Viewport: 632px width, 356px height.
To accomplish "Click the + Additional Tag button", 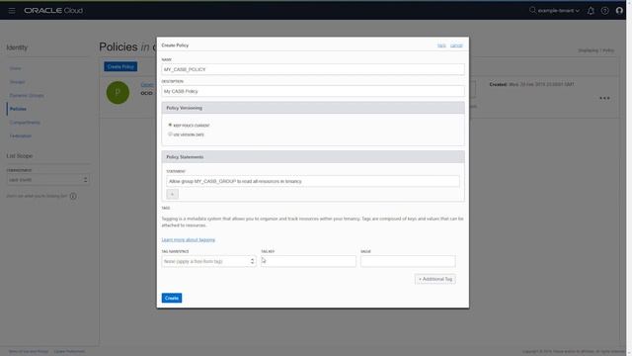I will (x=435, y=279).
